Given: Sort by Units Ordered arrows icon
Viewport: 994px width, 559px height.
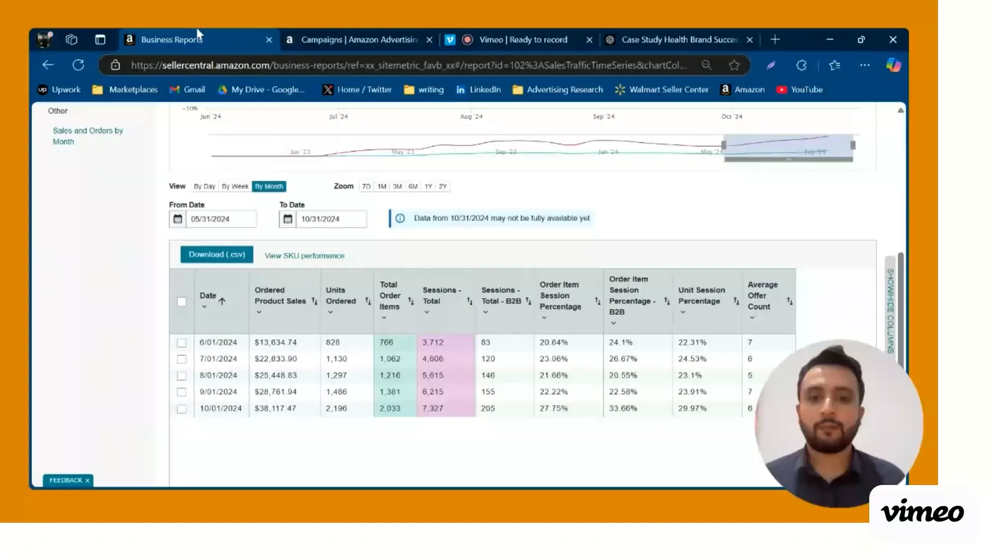Looking at the screenshot, I should pos(368,301).
